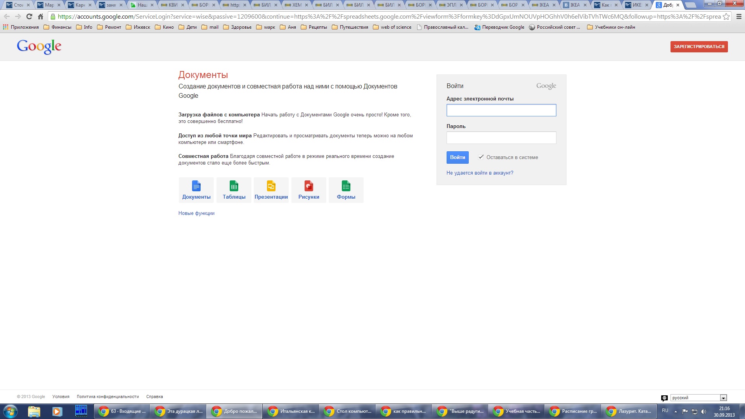This screenshot has width=745, height=419.
Task: Open the Путешествия bookmarks folder
Action: (350, 27)
